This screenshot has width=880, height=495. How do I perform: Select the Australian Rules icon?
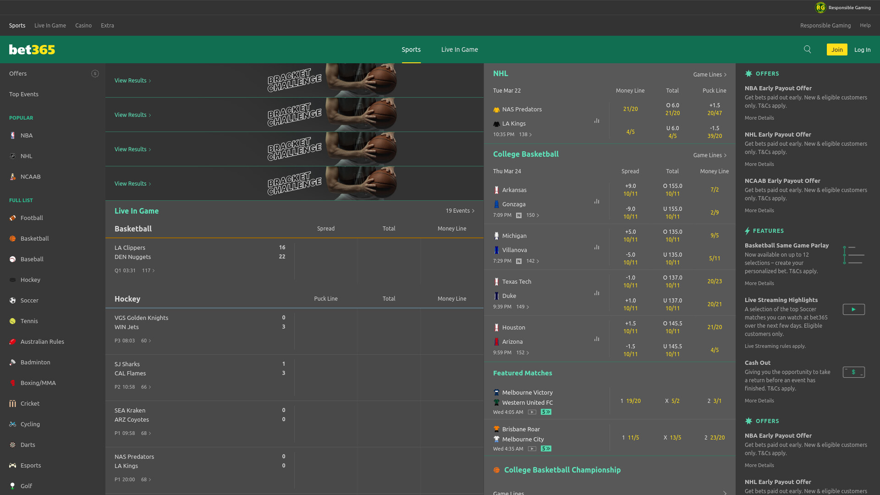(13, 341)
